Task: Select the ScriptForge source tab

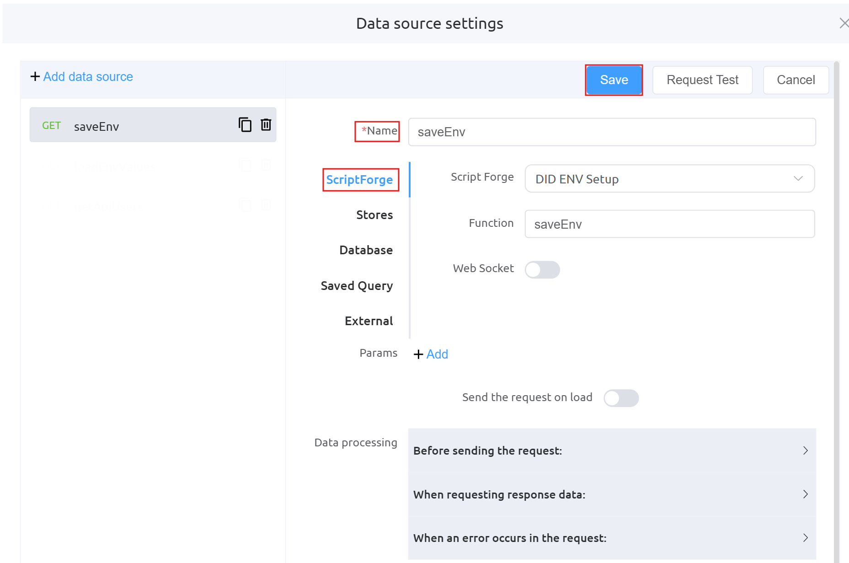Action: pyautogui.click(x=360, y=180)
